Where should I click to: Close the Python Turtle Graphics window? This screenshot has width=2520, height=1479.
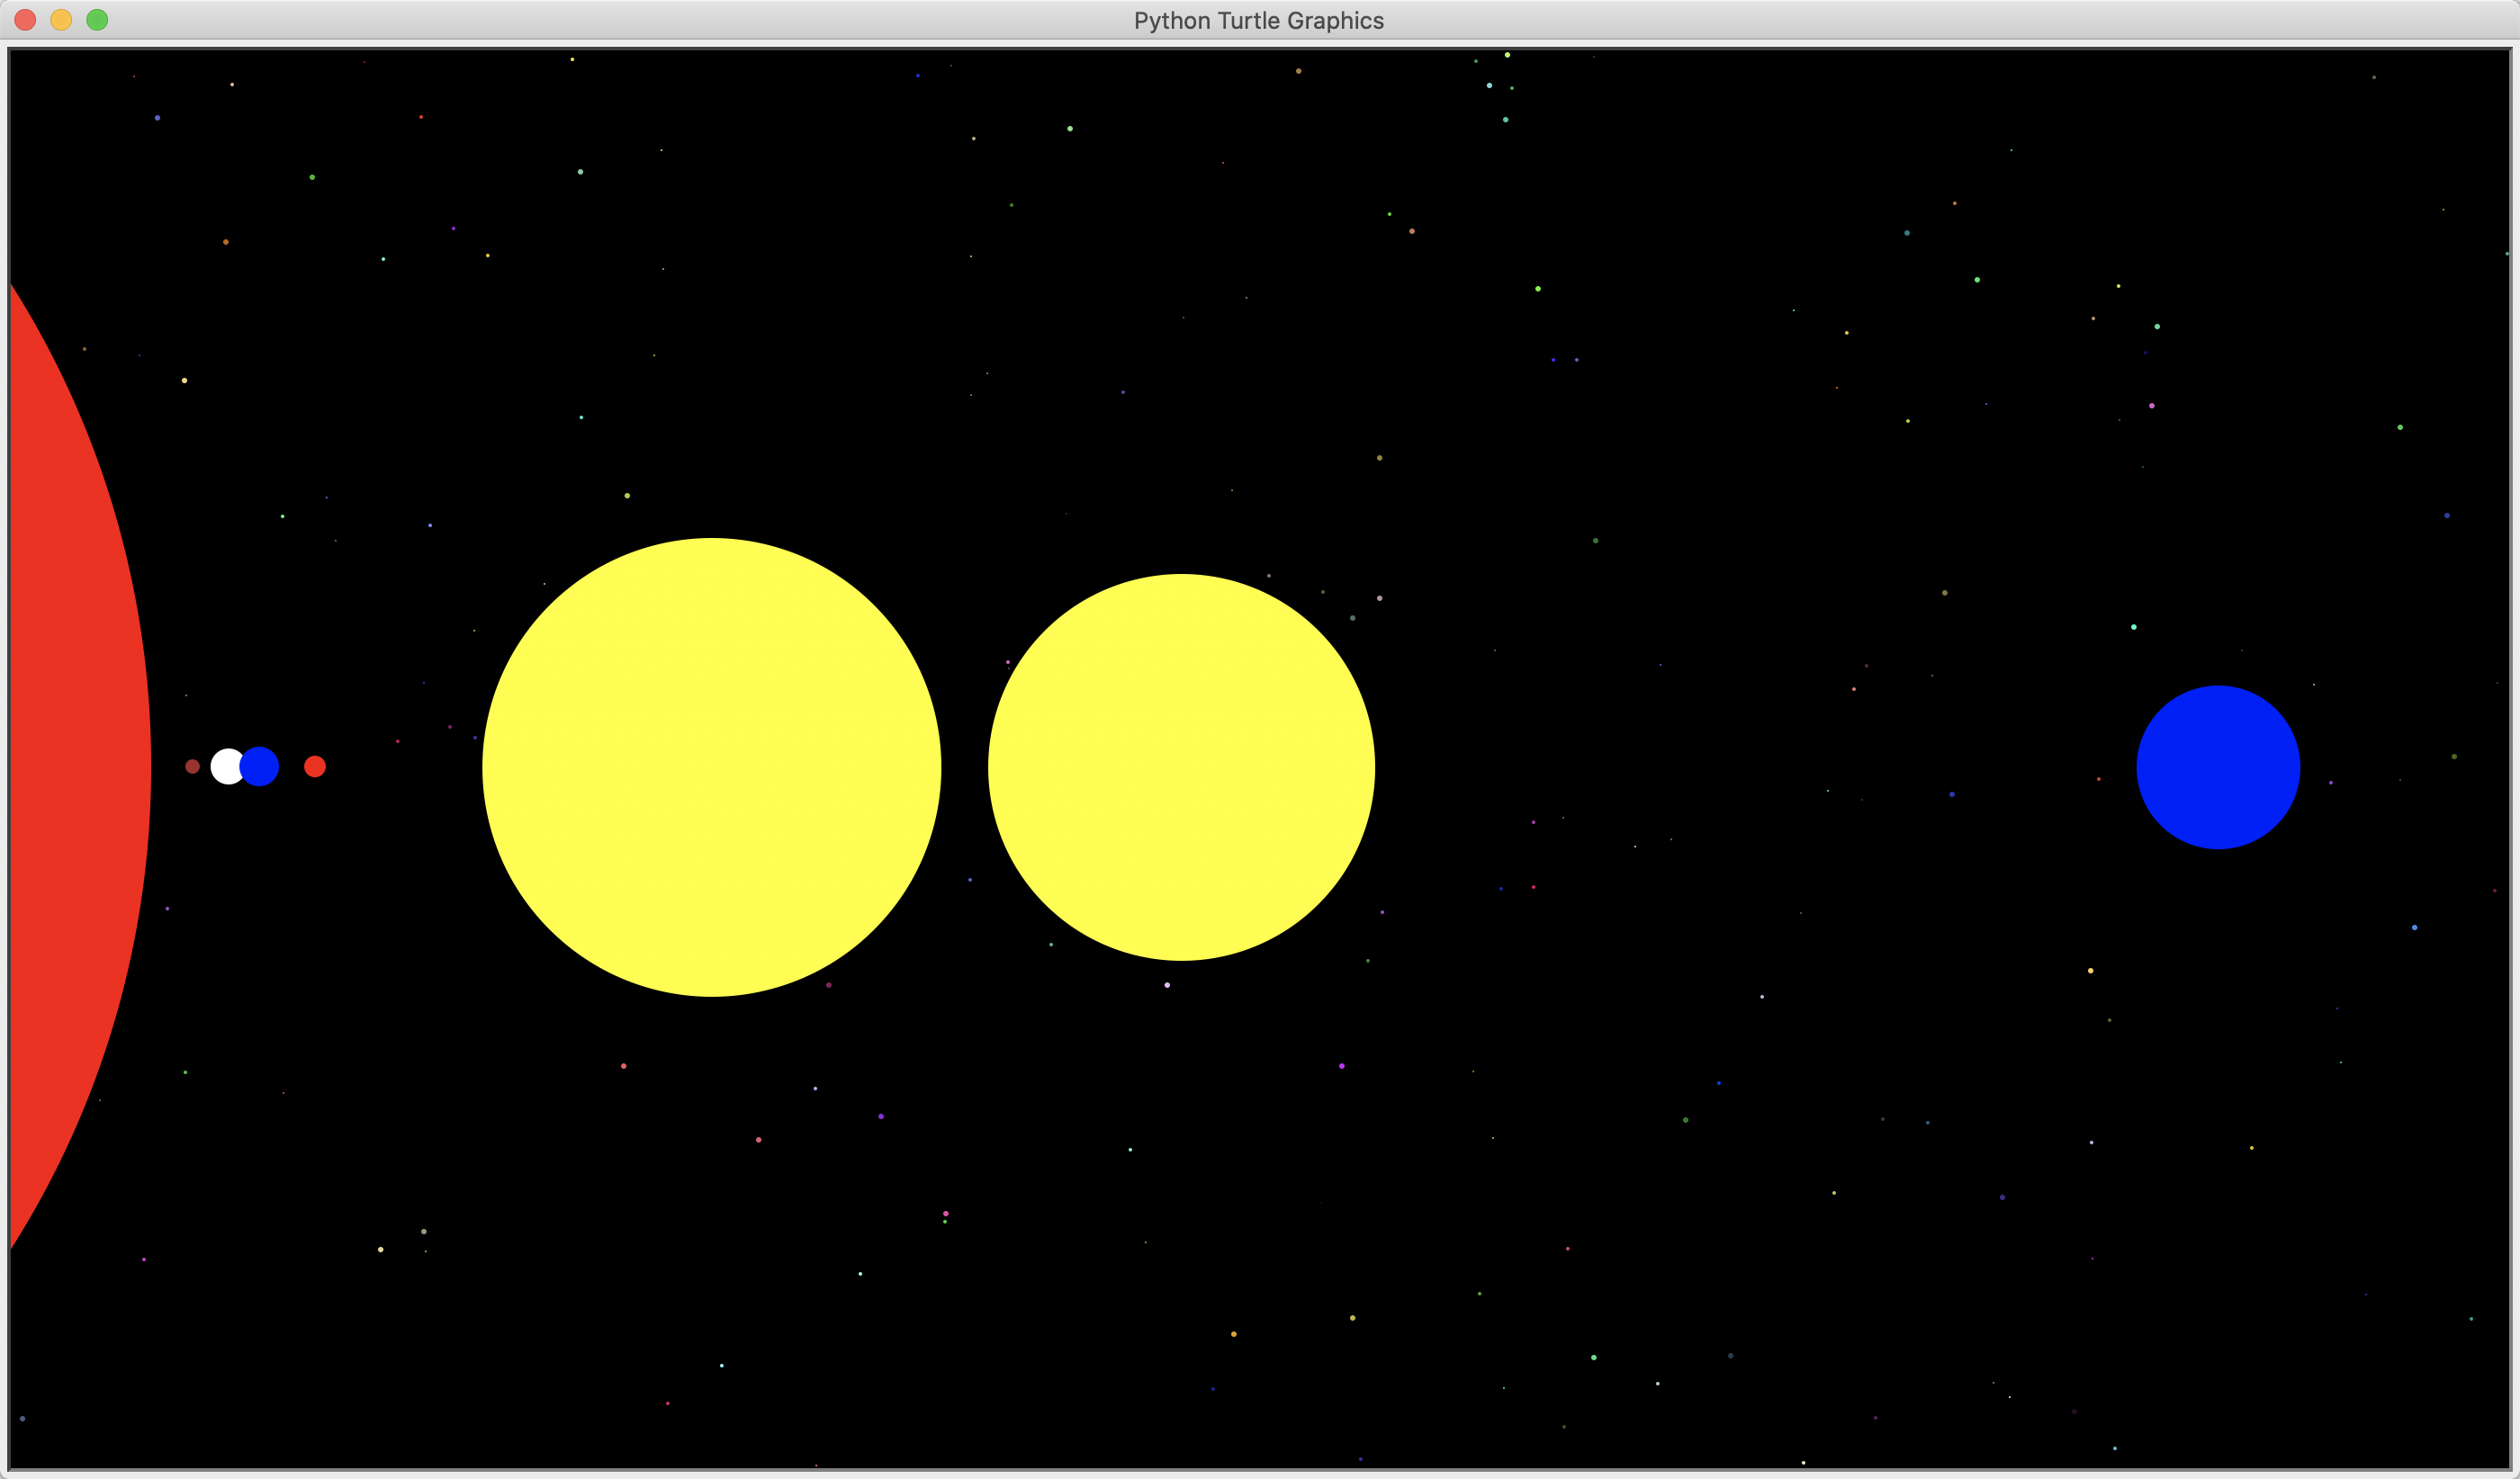25,20
